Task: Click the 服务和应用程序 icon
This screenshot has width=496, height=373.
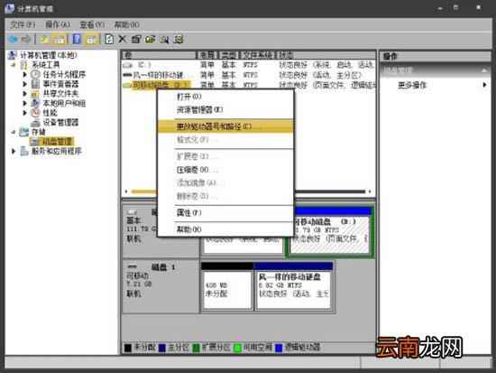Action: pyautogui.click(x=24, y=151)
